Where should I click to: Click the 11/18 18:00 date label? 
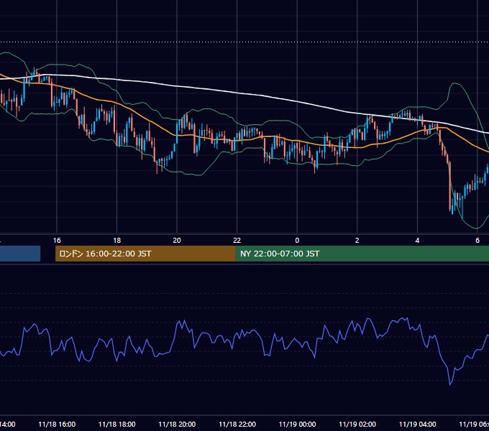(117, 425)
